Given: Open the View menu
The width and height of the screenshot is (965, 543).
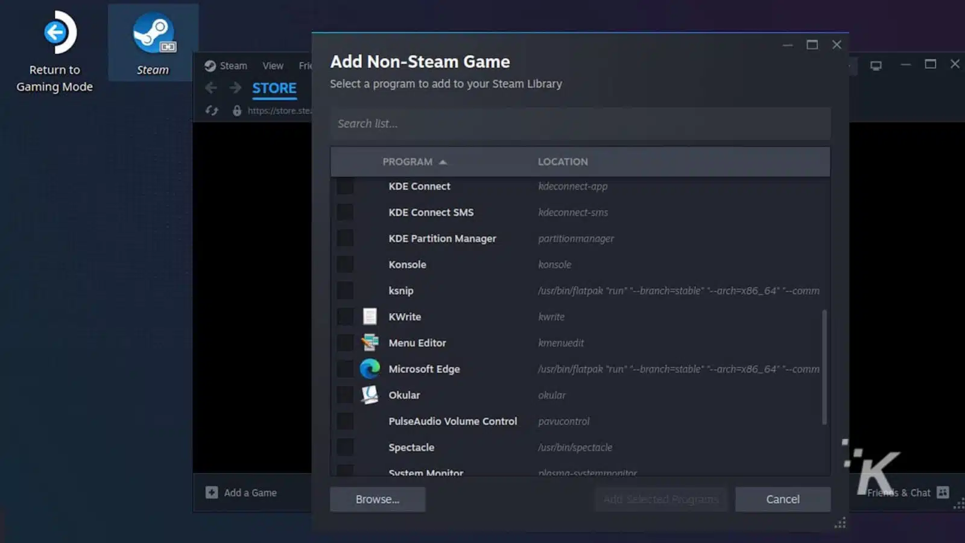Looking at the screenshot, I should pyautogui.click(x=273, y=65).
